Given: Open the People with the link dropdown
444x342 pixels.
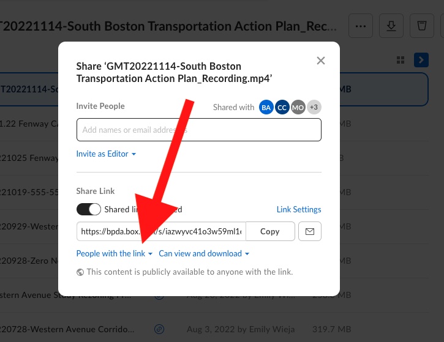Looking at the screenshot, I should click(x=114, y=253).
